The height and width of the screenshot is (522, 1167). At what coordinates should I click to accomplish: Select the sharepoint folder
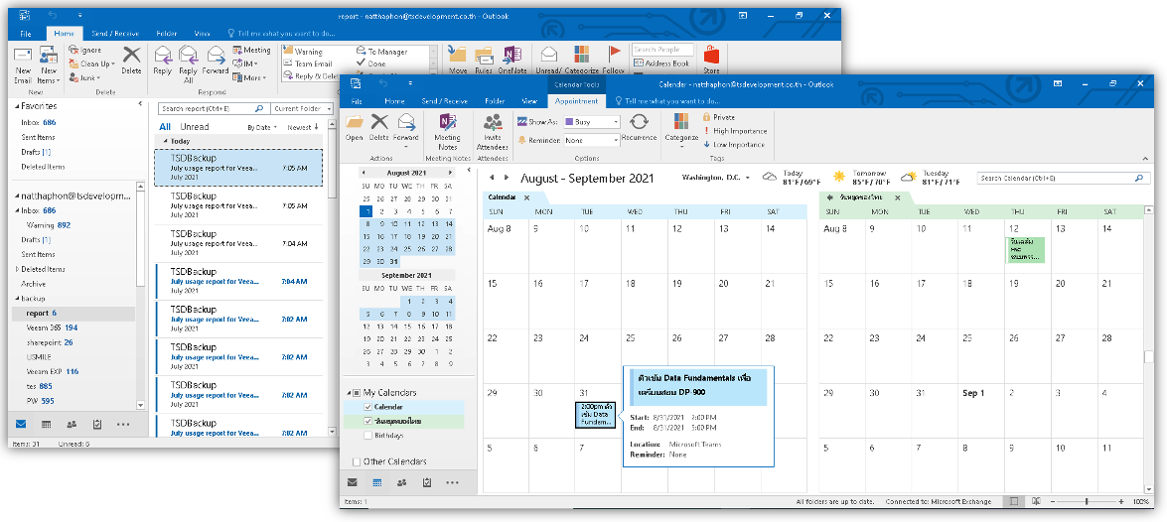tap(50, 342)
